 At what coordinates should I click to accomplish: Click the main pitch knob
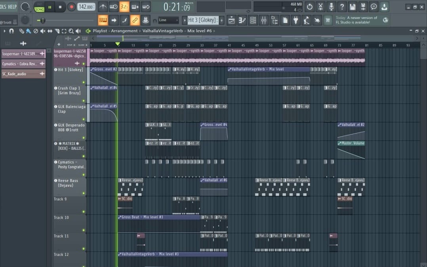pos(25,20)
